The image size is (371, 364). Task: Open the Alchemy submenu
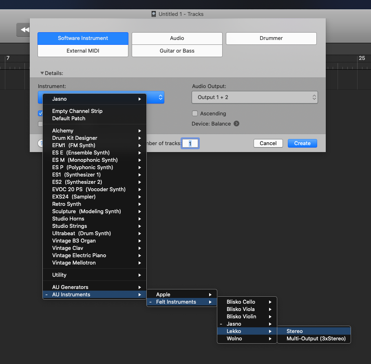(95, 130)
